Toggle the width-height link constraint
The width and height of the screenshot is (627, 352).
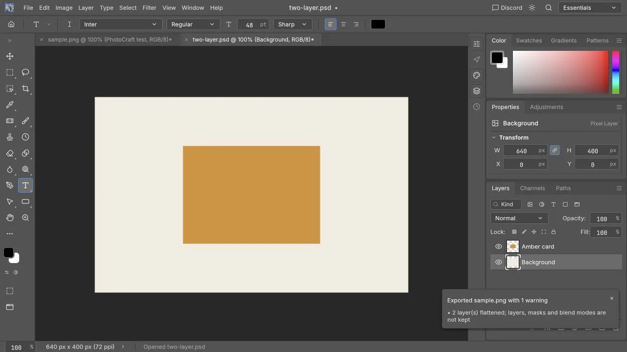555,151
